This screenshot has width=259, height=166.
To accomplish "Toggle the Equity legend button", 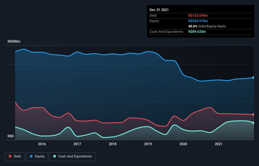I will tap(37, 157).
